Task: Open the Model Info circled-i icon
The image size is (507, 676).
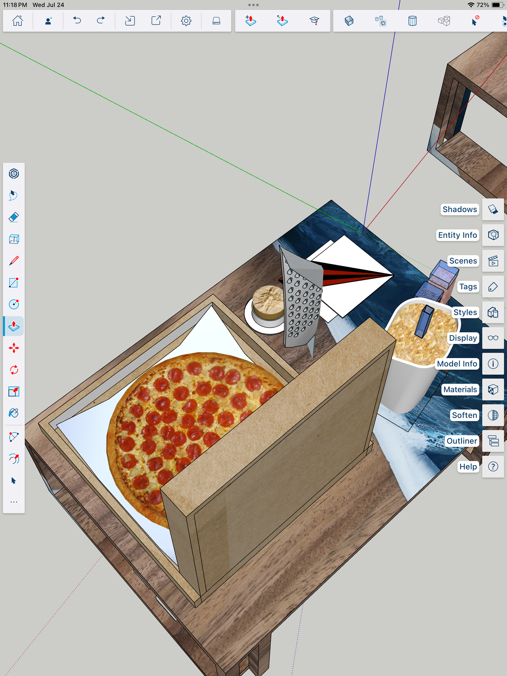Action: pyautogui.click(x=493, y=364)
